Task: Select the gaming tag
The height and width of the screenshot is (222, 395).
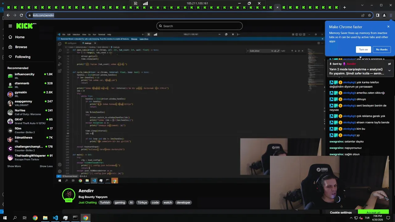Action: tap(120, 203)
